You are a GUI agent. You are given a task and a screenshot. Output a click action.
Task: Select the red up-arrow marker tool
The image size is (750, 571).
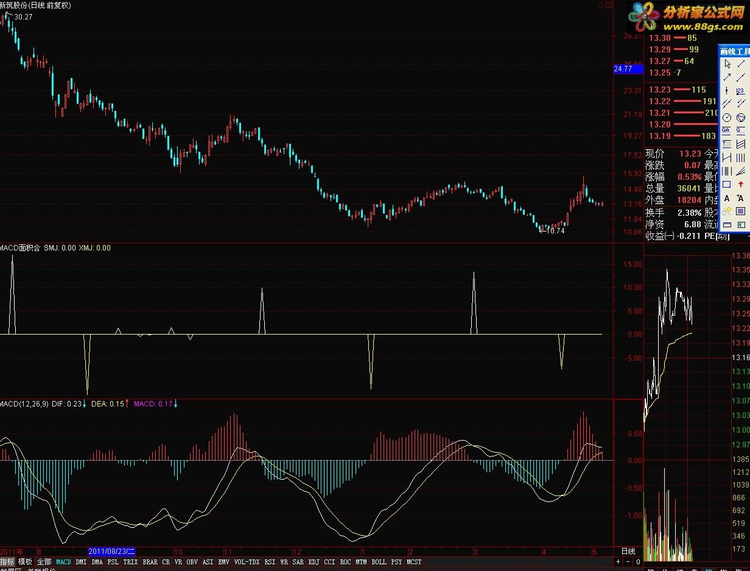741,184
